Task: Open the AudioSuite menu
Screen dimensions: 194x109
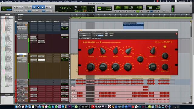Action: coord(46,1)
